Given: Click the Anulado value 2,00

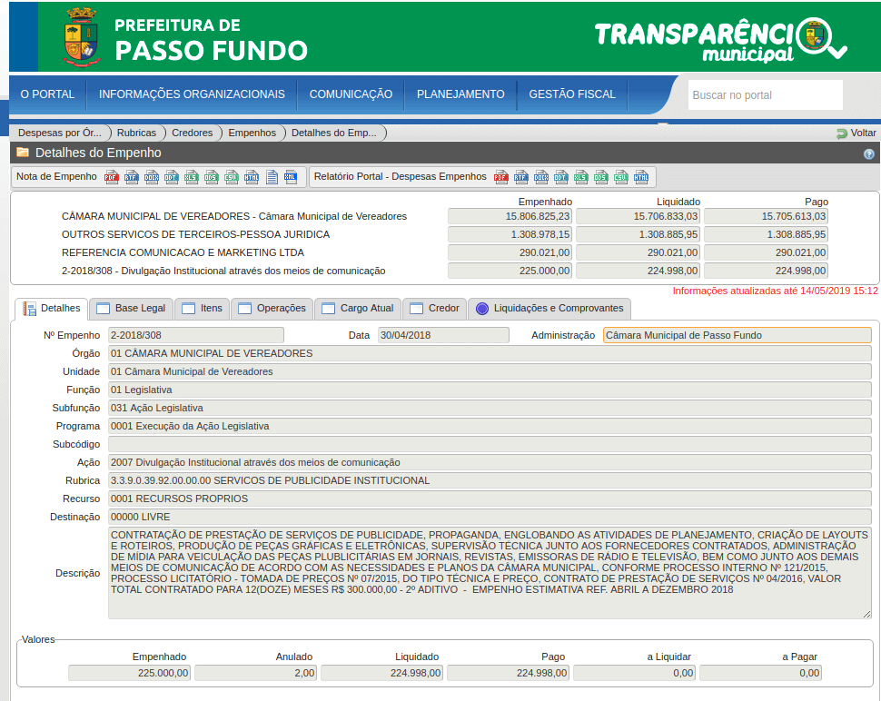Looking at the screenshot, I should pyautogui.click(x=255, y=673).
